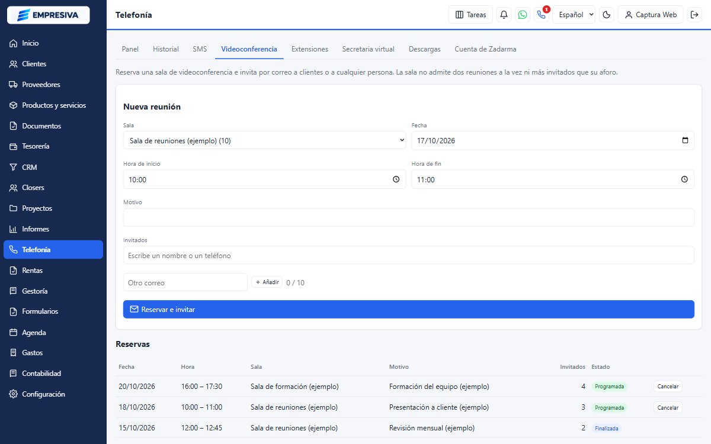
Task: Open Productos y servicios section
Action: tap(53, 105)
